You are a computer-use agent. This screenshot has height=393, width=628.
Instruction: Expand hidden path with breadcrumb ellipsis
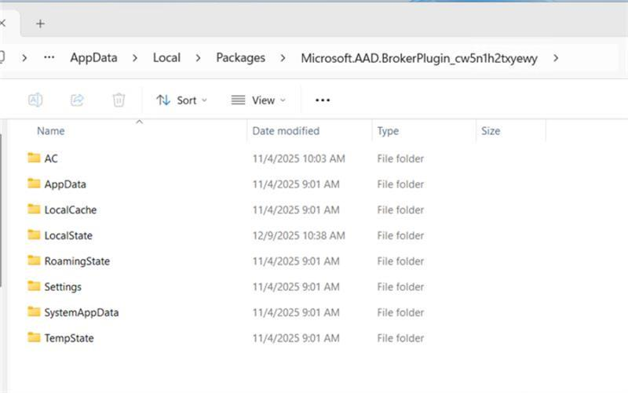pyautogui.click(x=49, y=57)
